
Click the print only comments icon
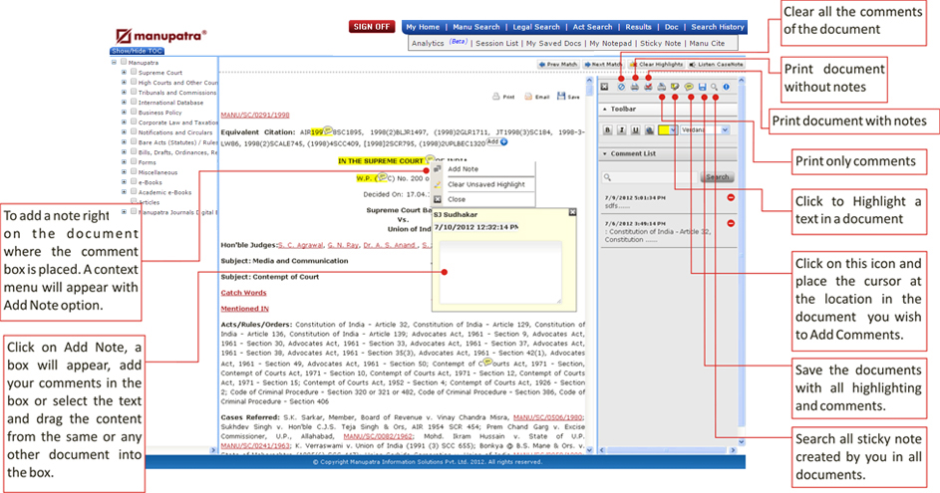click(662, 87)
